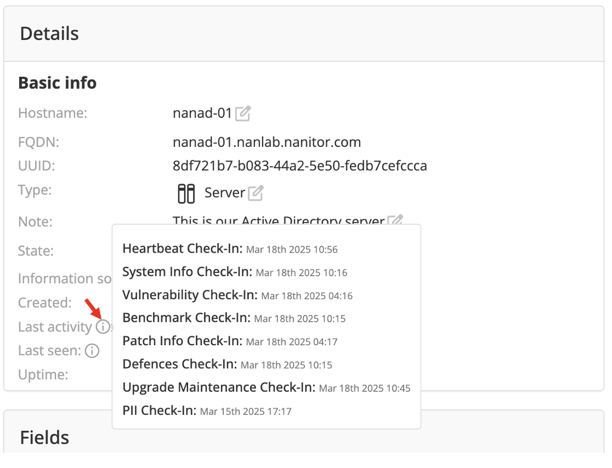Image resolution: width=612 pixels, height=468 pixels.
Task: Select the Benchmark Check-In entry
Action: click(x=234, y=318)
